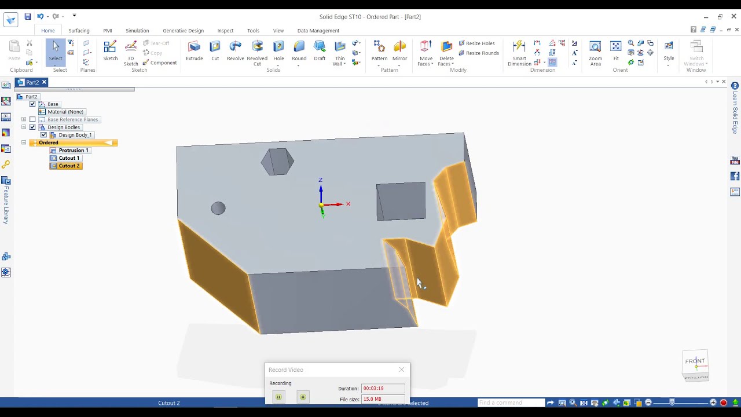Open the Select tool dropdown arrow
The width and height of the screenshot is (741, 417).
pos(56,65)
